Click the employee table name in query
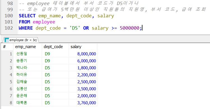This screenshot has height=109, width=210. (44, 22)
